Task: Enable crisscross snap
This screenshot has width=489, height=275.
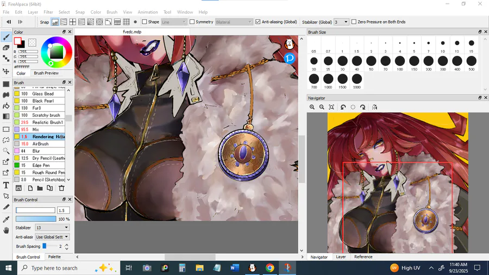Action: [73, 22]
